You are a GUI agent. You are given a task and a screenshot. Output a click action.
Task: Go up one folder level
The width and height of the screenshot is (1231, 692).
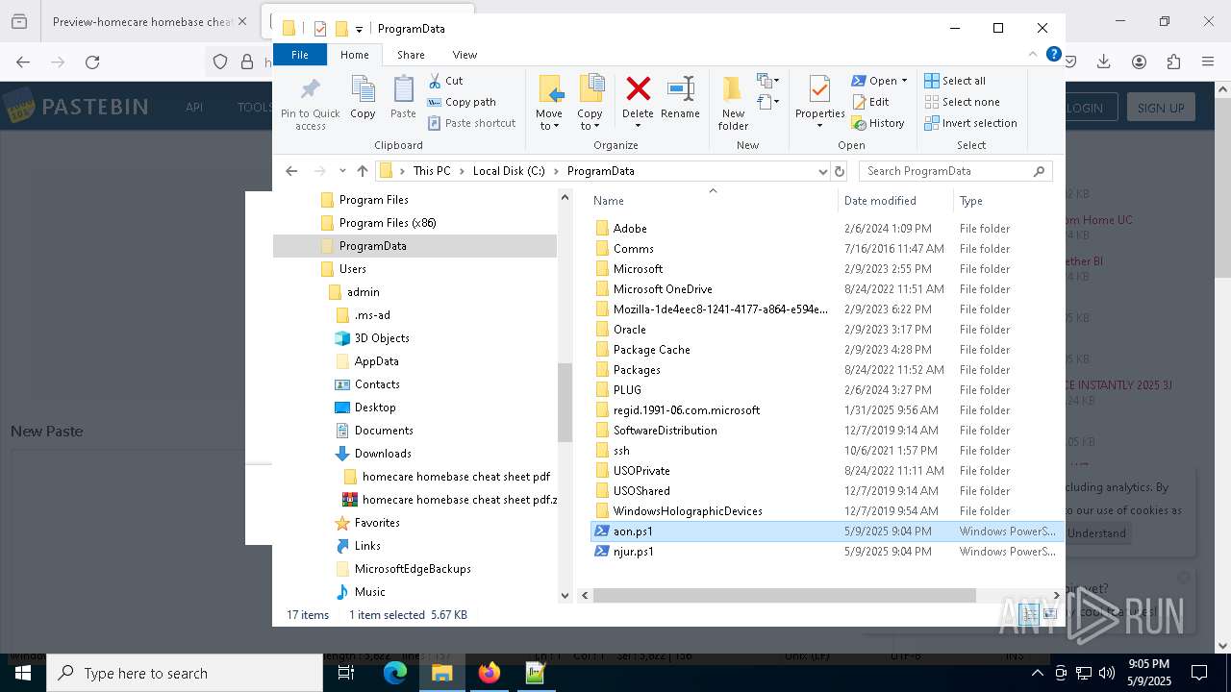coord(363,171)
